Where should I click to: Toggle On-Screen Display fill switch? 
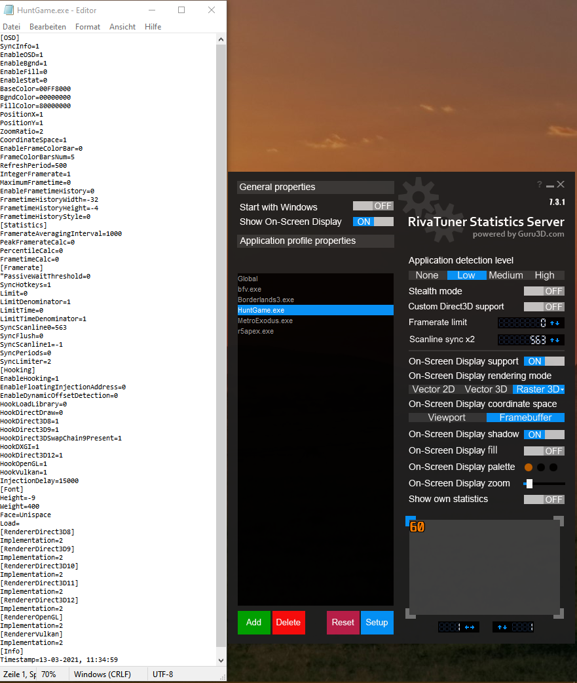click(x=544, y=451)
